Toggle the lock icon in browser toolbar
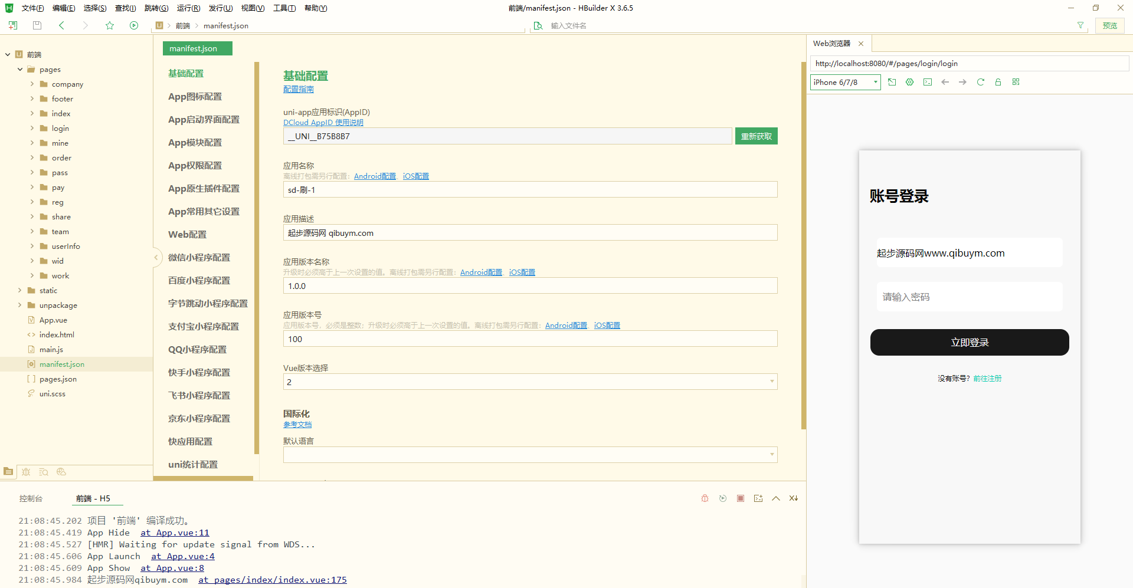The image size is (1133, 588). point(998,82)
